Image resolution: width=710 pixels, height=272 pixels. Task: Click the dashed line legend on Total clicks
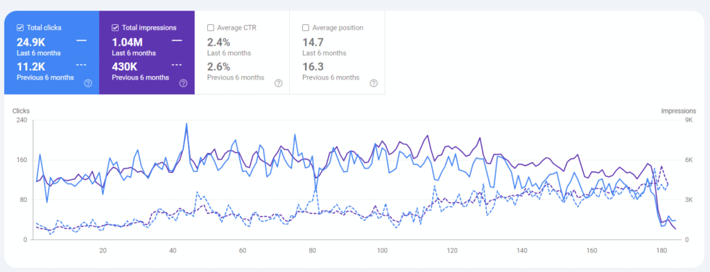[x=82, y=65]
